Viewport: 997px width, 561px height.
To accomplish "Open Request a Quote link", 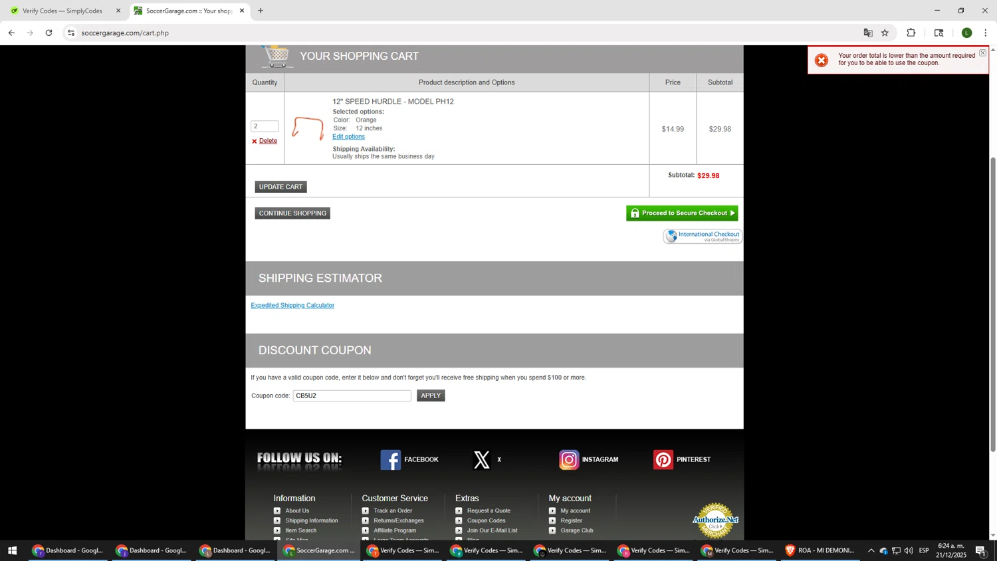I will 489,510.
